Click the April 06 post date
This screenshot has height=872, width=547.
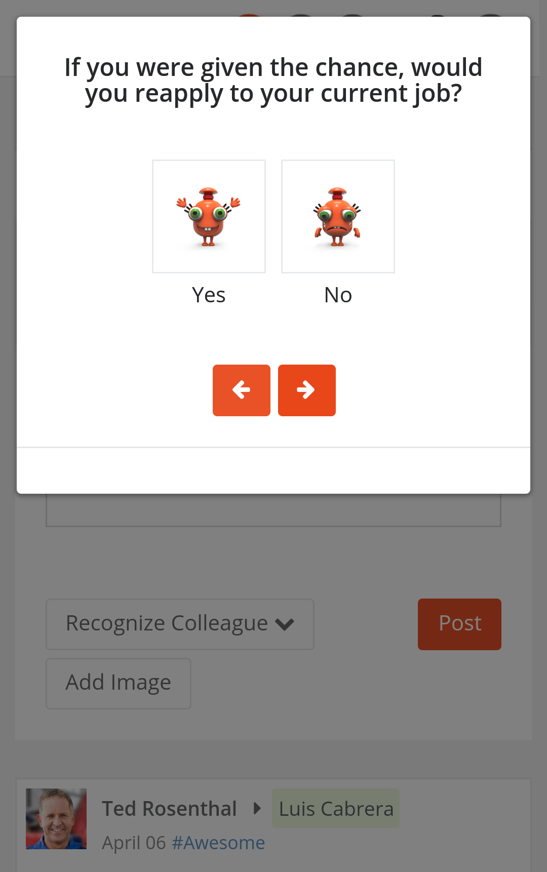point(134,843)
